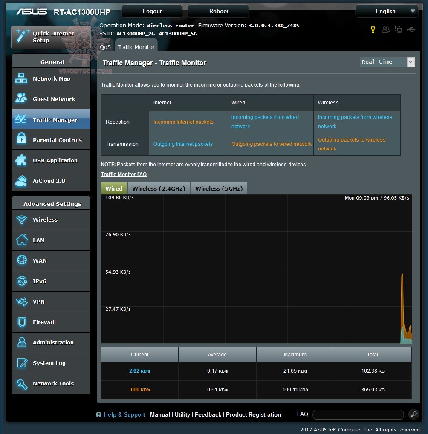
Task: Click the network copy status icon in header
Action: pos(398,29)
